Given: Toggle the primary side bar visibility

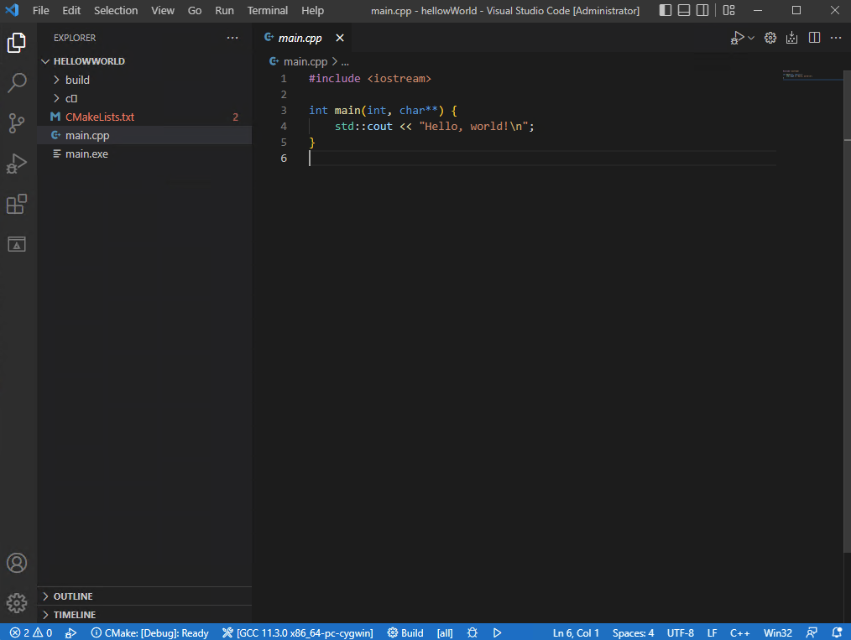Looking at the screenshot, I should 664,10.
